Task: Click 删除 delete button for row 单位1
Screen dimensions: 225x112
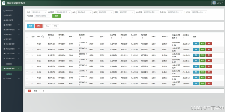Action: pyautogui.click(x=209, y=83)
